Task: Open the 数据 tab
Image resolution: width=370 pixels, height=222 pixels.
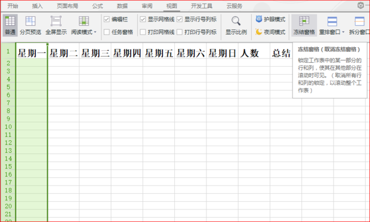Action: click(x=122, y=6)
